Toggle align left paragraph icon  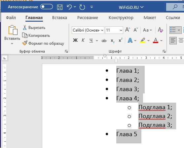173,40
